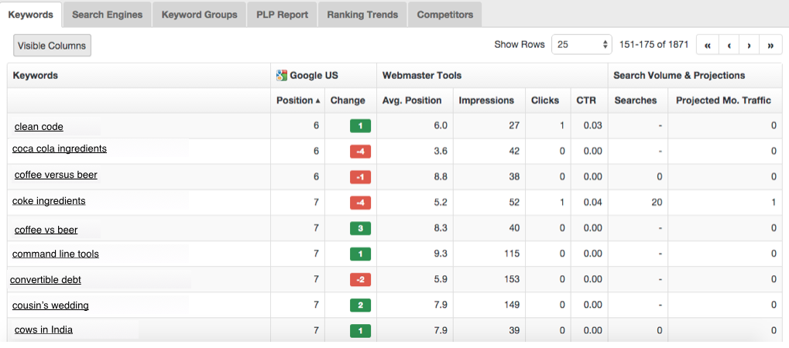This screenshot has width=789, height=348.
Task: Open the Show Rows dropdown
Action: 581,45
